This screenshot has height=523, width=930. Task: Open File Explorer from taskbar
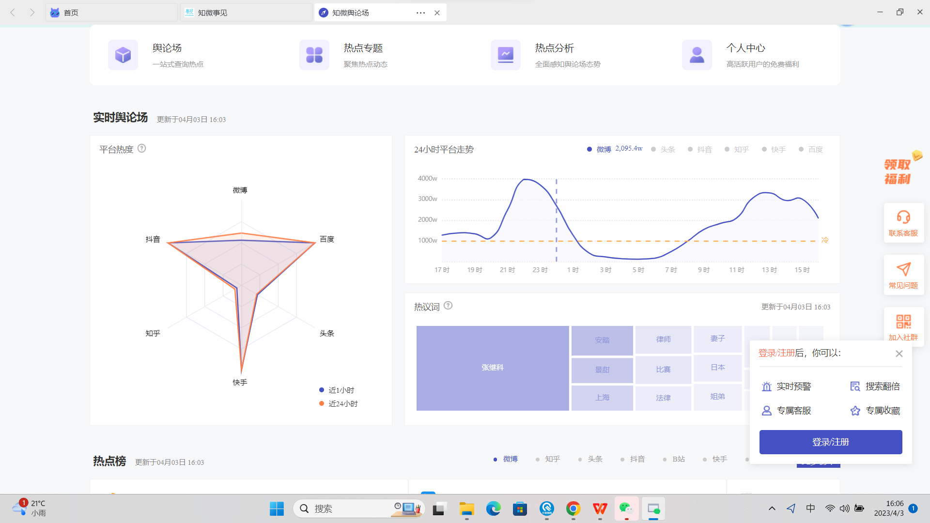[x=466, y=508]
